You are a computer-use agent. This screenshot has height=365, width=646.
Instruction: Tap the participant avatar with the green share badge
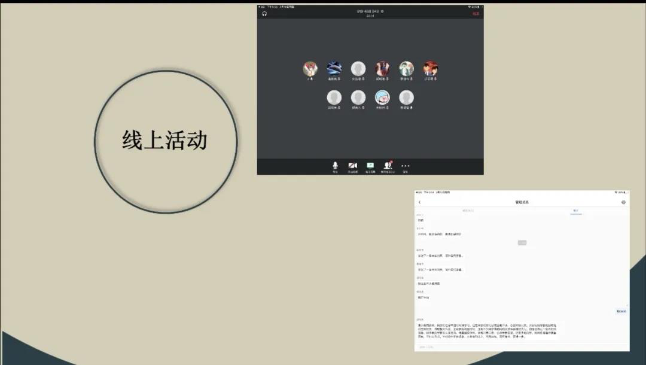click(x=382, y=97)
